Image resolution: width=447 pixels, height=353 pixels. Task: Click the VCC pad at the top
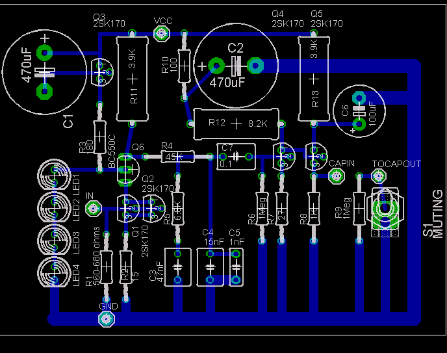(x=162, y=34)
